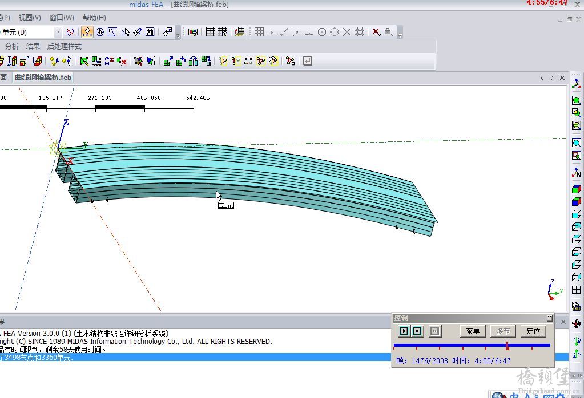
Task: Click the green downward arrow icon
Action: point(576,341)
